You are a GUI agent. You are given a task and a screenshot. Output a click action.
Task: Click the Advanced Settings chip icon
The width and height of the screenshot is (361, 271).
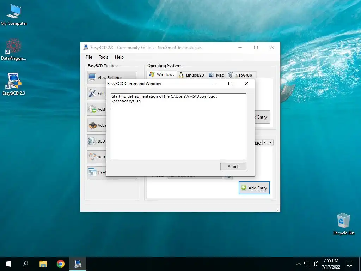(92, 125)
